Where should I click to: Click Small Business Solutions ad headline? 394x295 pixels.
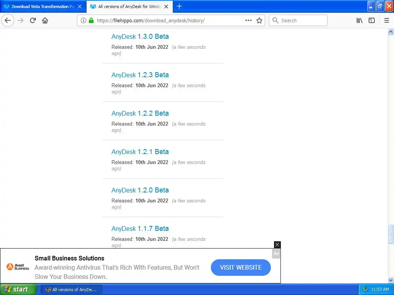(x=69, y=258)
